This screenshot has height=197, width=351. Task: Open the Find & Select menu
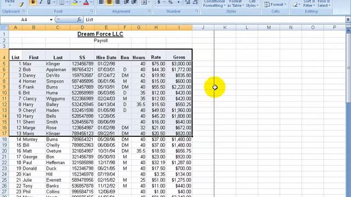click(324, 4)
